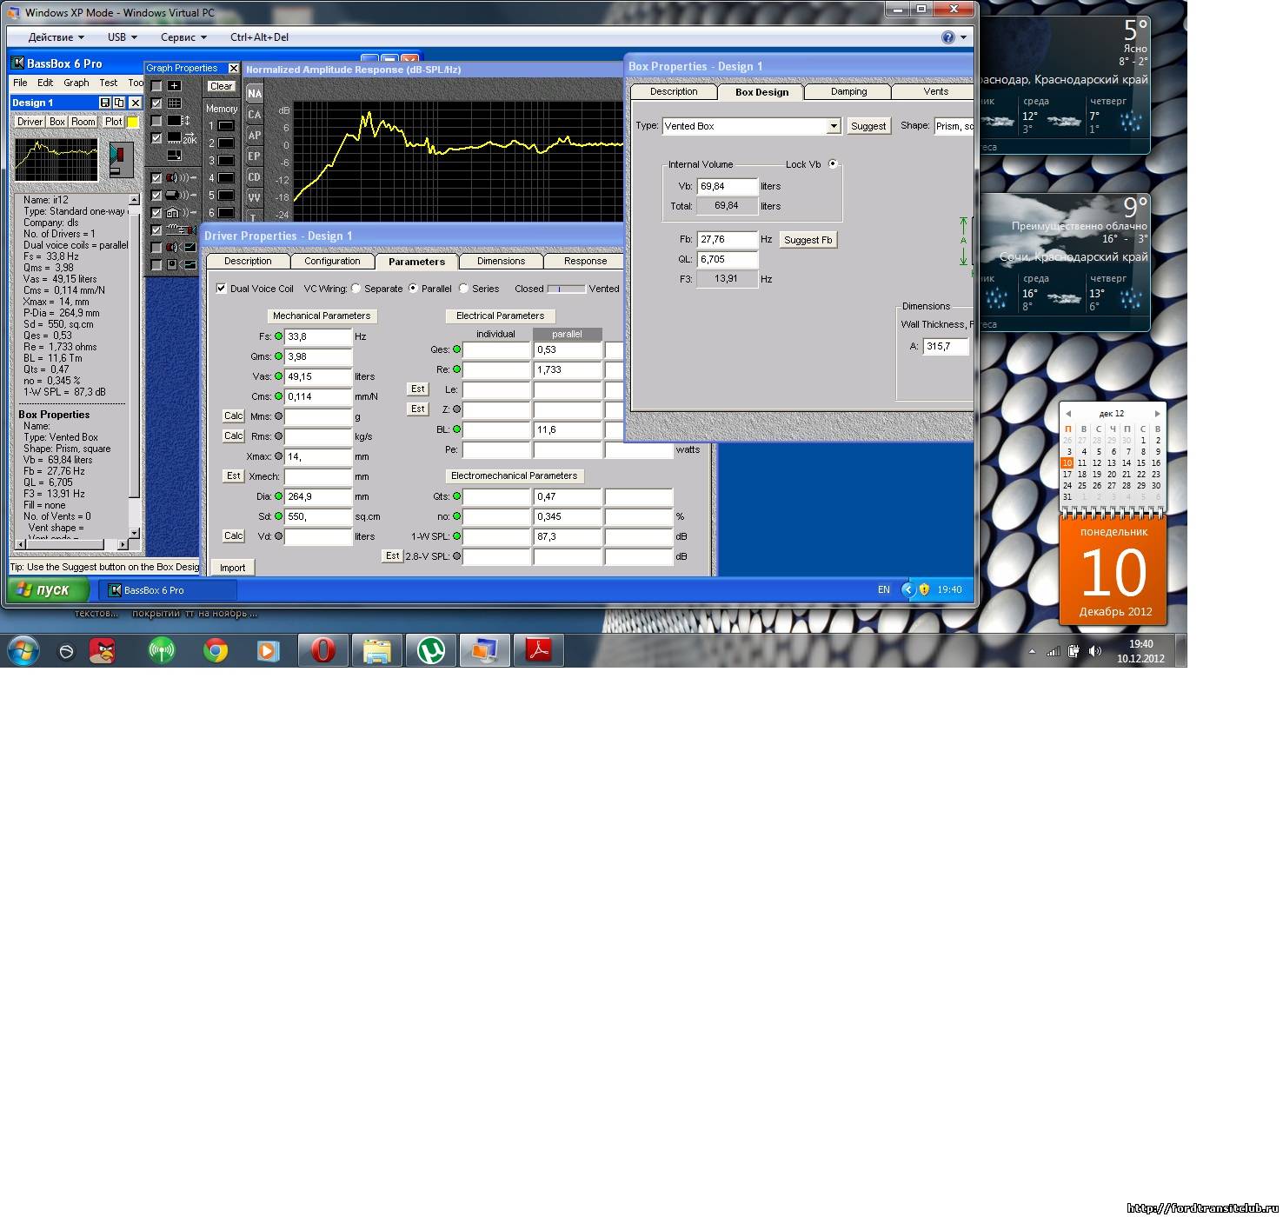Toggle the house room-response checkbox in Graph Properties
The image size is (1283, 1217).
coord(156,213)
